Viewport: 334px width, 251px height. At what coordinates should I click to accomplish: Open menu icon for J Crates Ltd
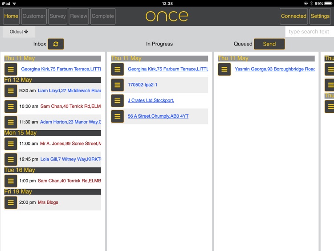pyautogui.click(x=118, y=100)
